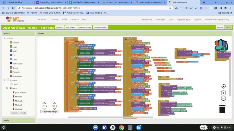
Task: Center the blocks workspace with the target icon
Action: tap(224, 86)
